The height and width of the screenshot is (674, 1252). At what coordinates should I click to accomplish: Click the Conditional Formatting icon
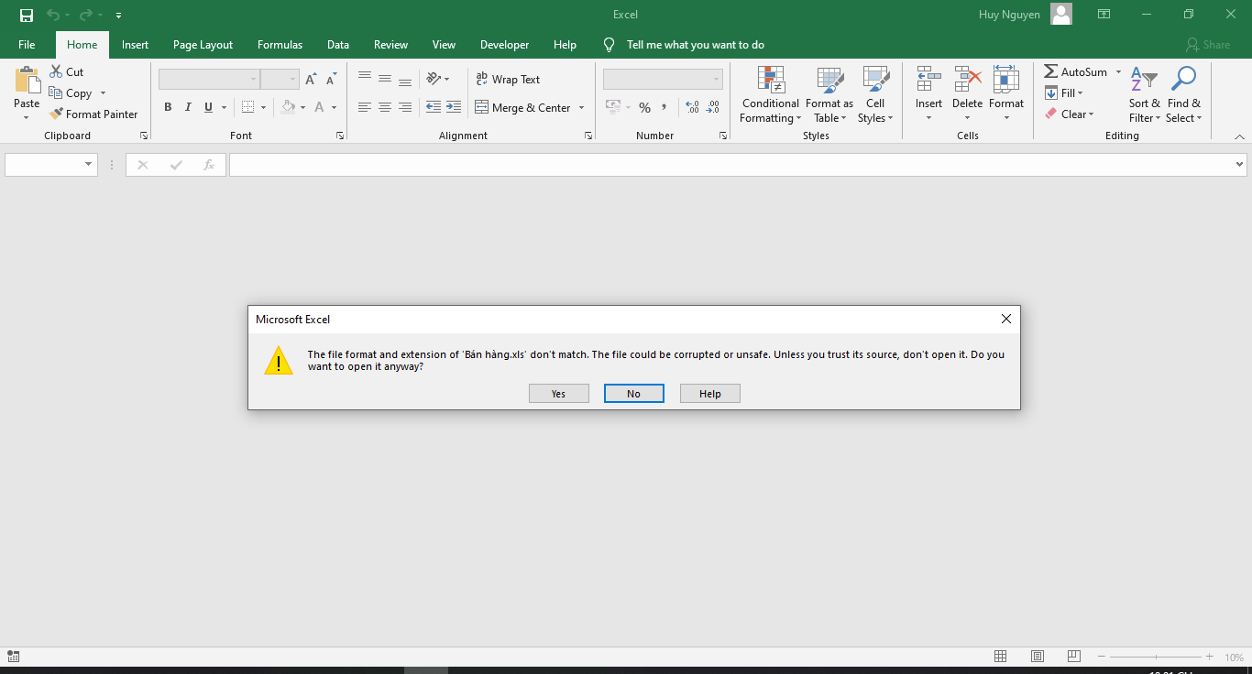(x=771, y=81)
